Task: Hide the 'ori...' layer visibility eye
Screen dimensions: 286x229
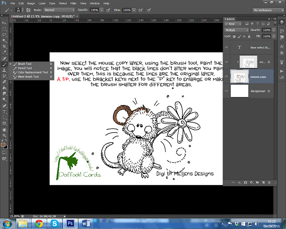Action: coord(227,62)
